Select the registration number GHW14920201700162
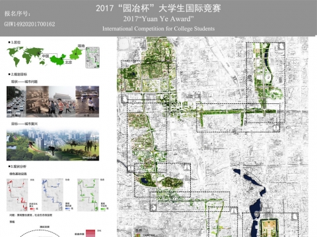Viewport: 317px width, 237px height. tap(30, 24)
